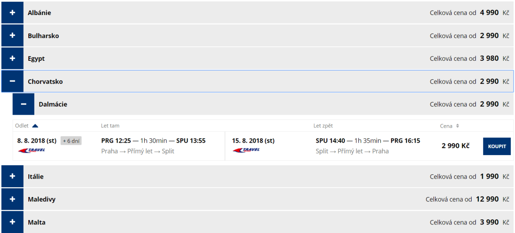Select the outbound flight PRG 12:25 details
Screen dimensions: 515x233
(x=153, y=140)
